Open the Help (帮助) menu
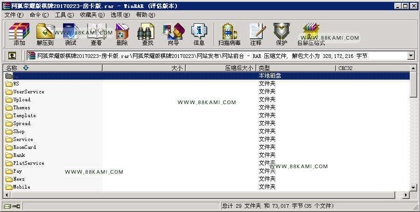420x212 pixels. click(146, 15)
